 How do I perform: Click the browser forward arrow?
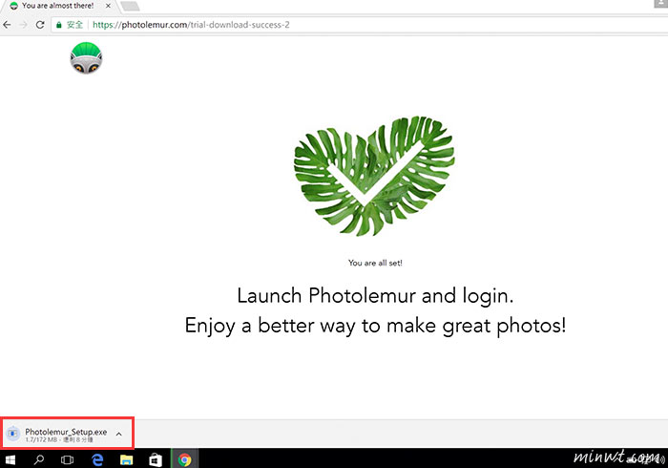[x=24, y=25]
